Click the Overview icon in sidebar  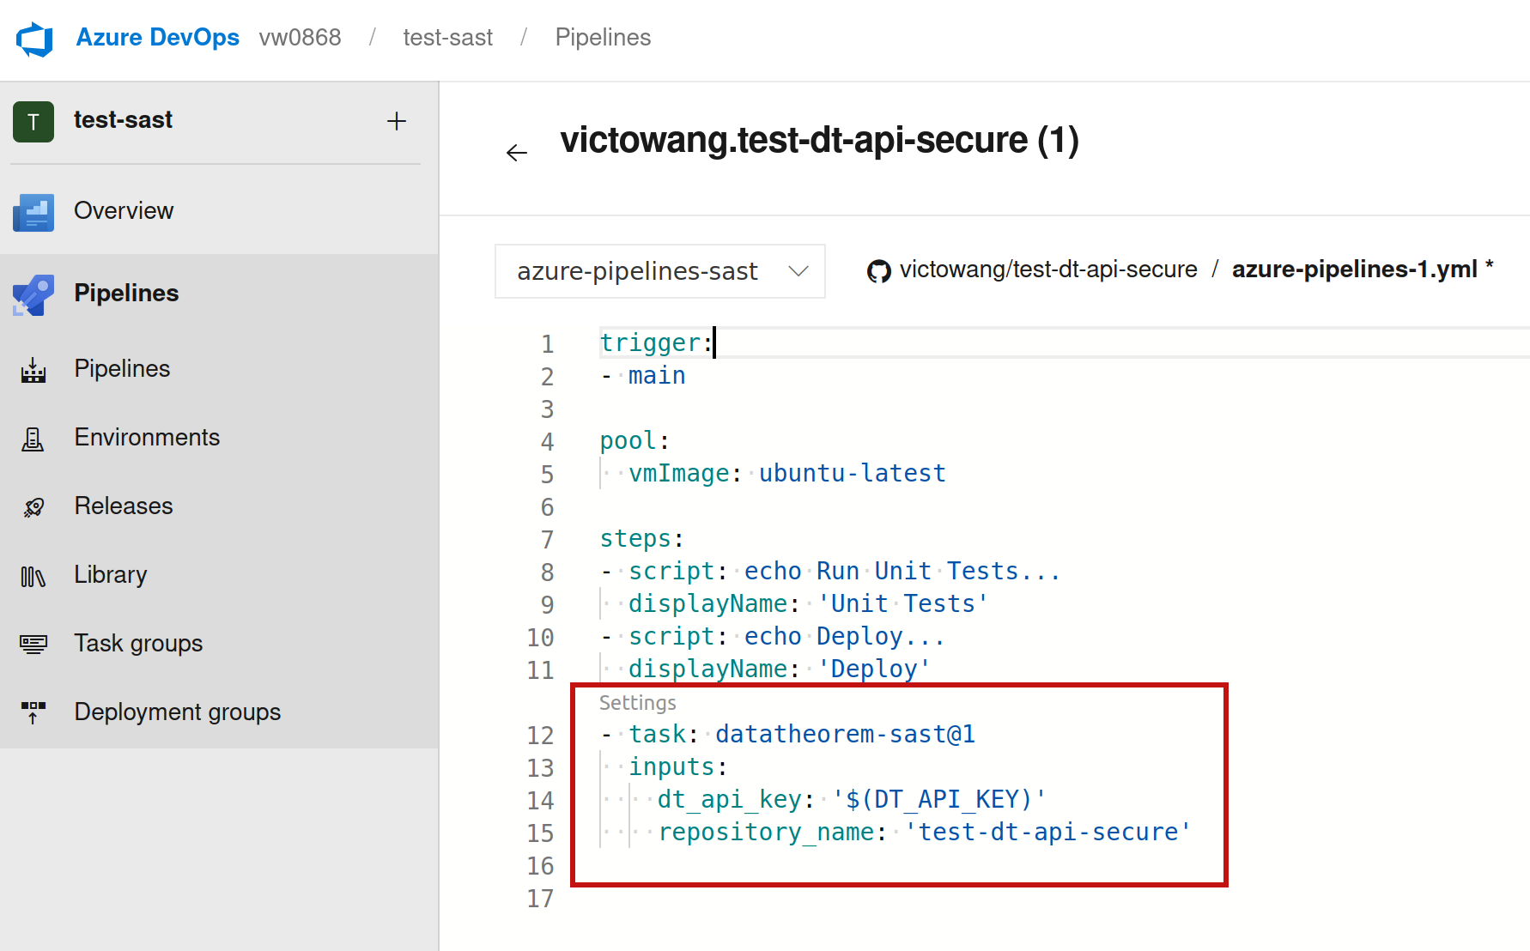coord(33,211)
